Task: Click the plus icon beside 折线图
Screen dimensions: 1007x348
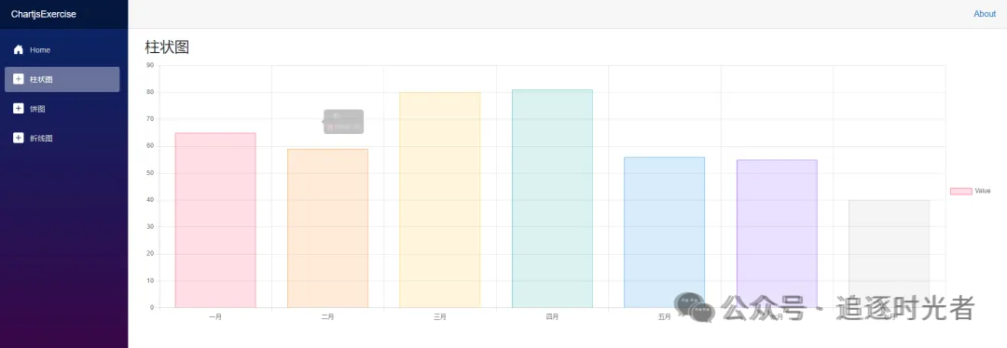Action: (19, 139)
